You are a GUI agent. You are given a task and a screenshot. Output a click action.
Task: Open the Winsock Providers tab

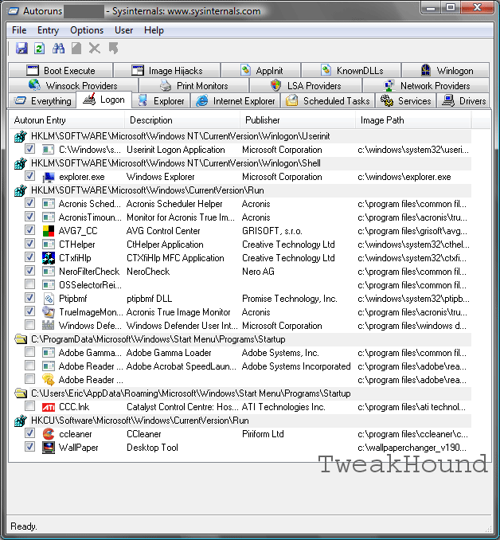pyautogui.click(x=73, y=86)
